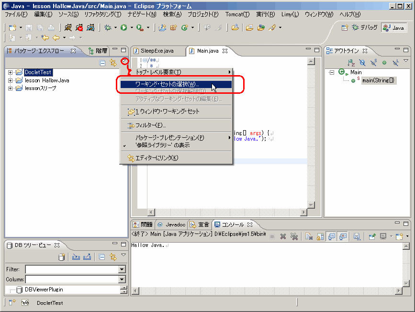Click inside the Column input field
The image size is (415, 312).
(x=71, y=279)
